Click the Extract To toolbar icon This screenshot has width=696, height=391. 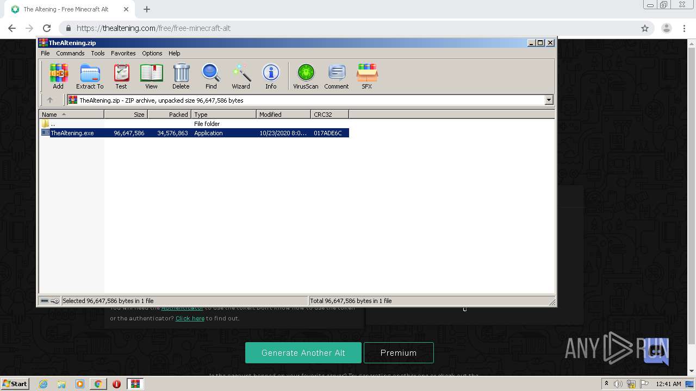(x=90, y=76)
